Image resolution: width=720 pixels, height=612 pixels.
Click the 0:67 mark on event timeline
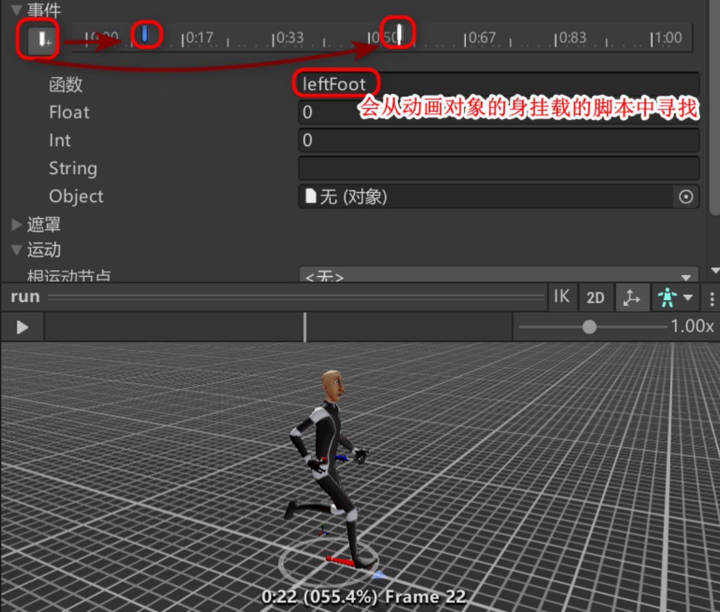(479, 38)
